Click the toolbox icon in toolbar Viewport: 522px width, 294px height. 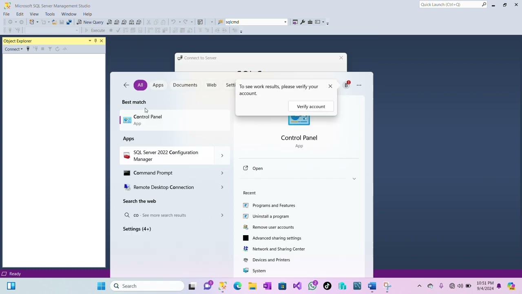point(310,22)
